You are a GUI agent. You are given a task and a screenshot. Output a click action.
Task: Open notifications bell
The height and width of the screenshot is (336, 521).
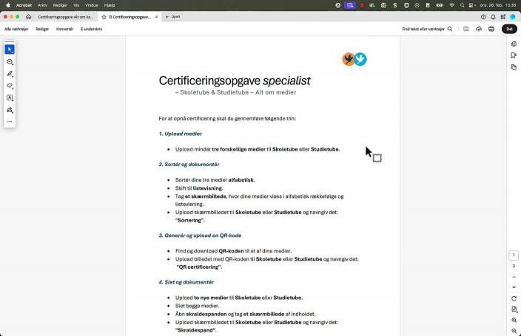point(493,17)
